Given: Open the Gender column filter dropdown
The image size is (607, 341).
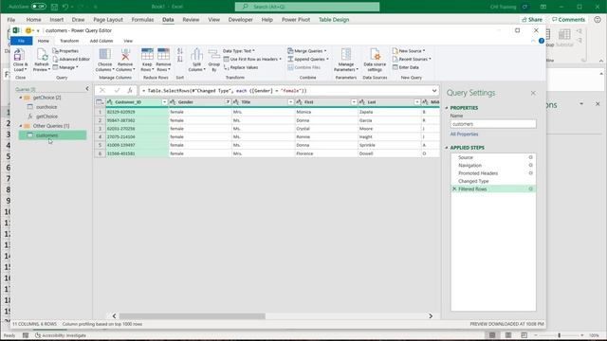Looking at the screenshot, I should point(228,102).
